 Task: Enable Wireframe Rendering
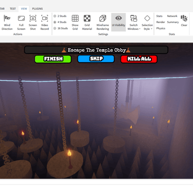(102, 23)
